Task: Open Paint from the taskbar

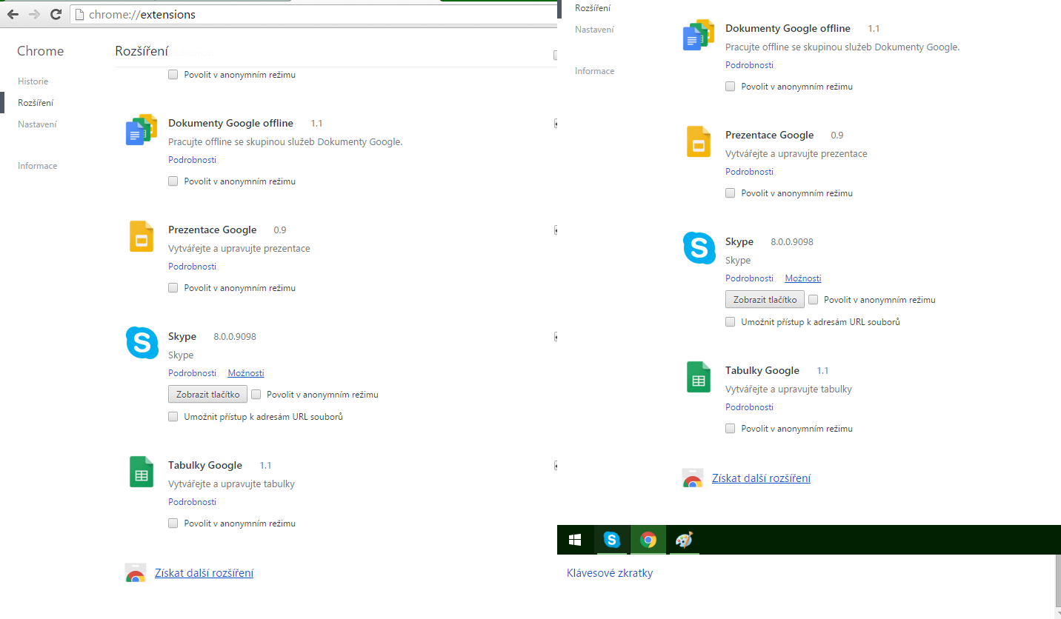Action: tap(684, 540)
